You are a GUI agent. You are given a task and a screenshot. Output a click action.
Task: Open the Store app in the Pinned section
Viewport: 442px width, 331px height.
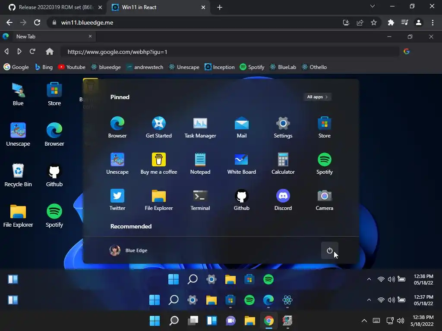click(x=325, y=127)
